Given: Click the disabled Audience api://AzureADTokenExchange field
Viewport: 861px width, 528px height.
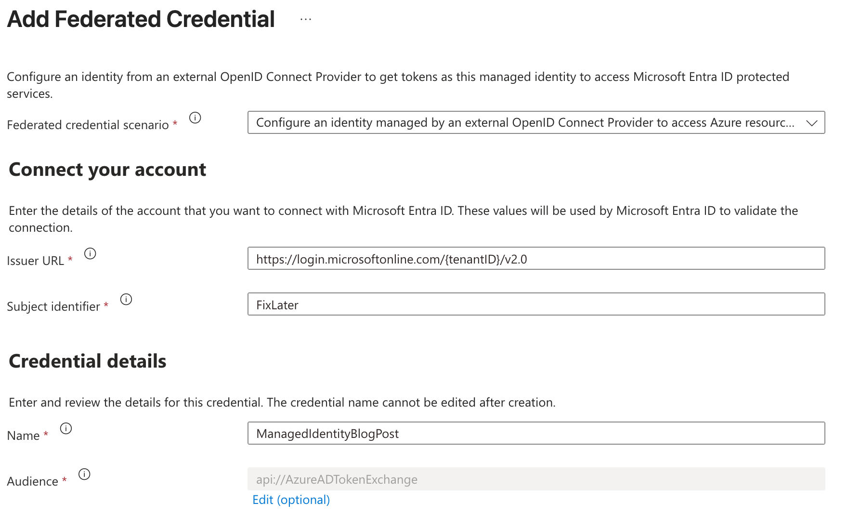Looking at the screenshot, I should (x=535, y=479).
